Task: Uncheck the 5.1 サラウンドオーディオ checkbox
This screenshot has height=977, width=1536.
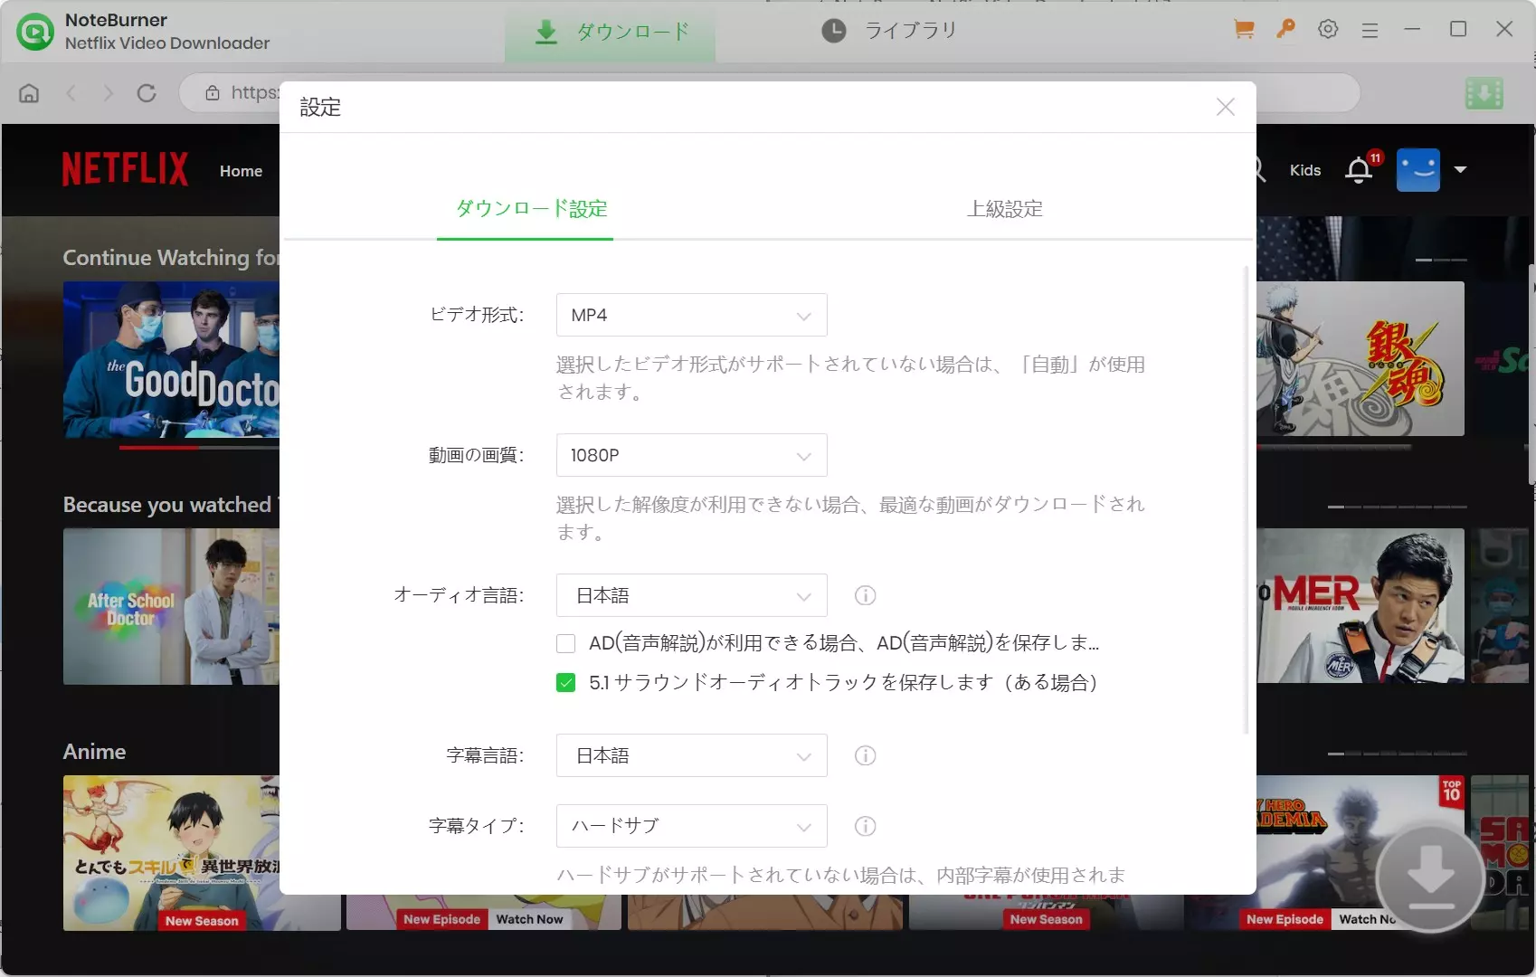Action: point(565,683)
